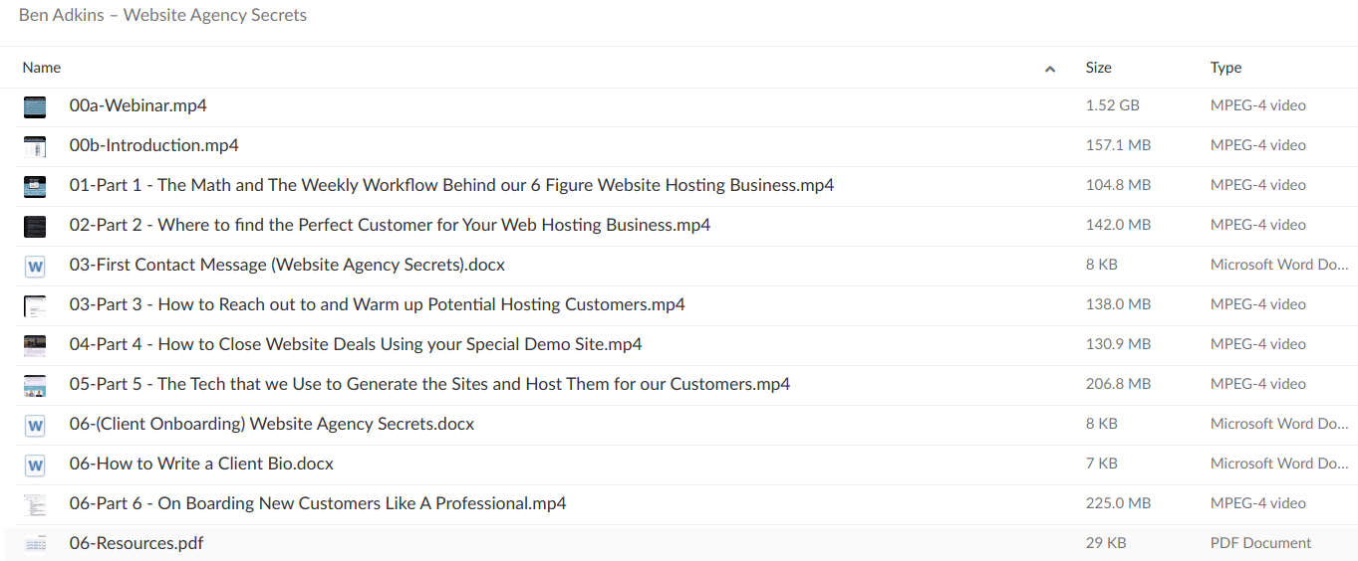Click the Word icon beside First Contact Message
This screenshot has height=561, width=1358.
pos(35,266)
